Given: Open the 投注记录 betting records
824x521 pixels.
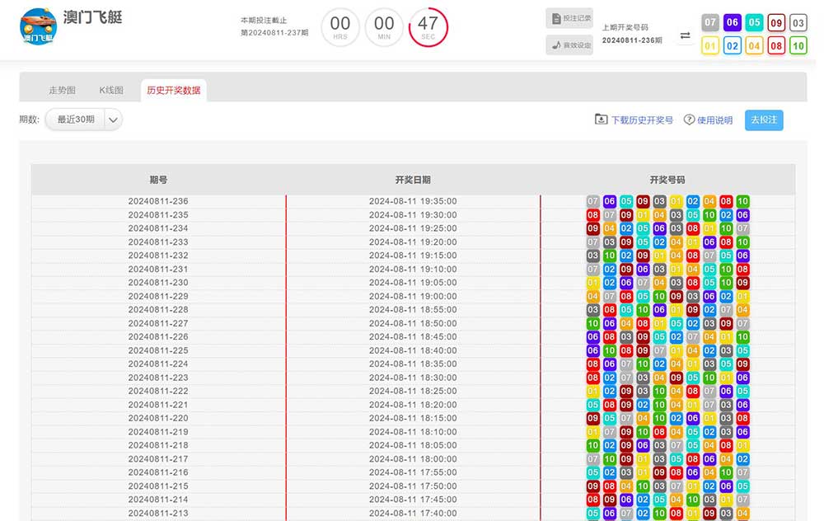Looking at the screenshot, I should tap(569, 18).
